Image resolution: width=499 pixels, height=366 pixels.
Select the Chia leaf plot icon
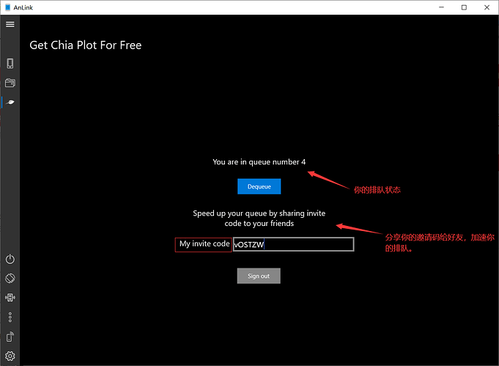tap(10, 102)
